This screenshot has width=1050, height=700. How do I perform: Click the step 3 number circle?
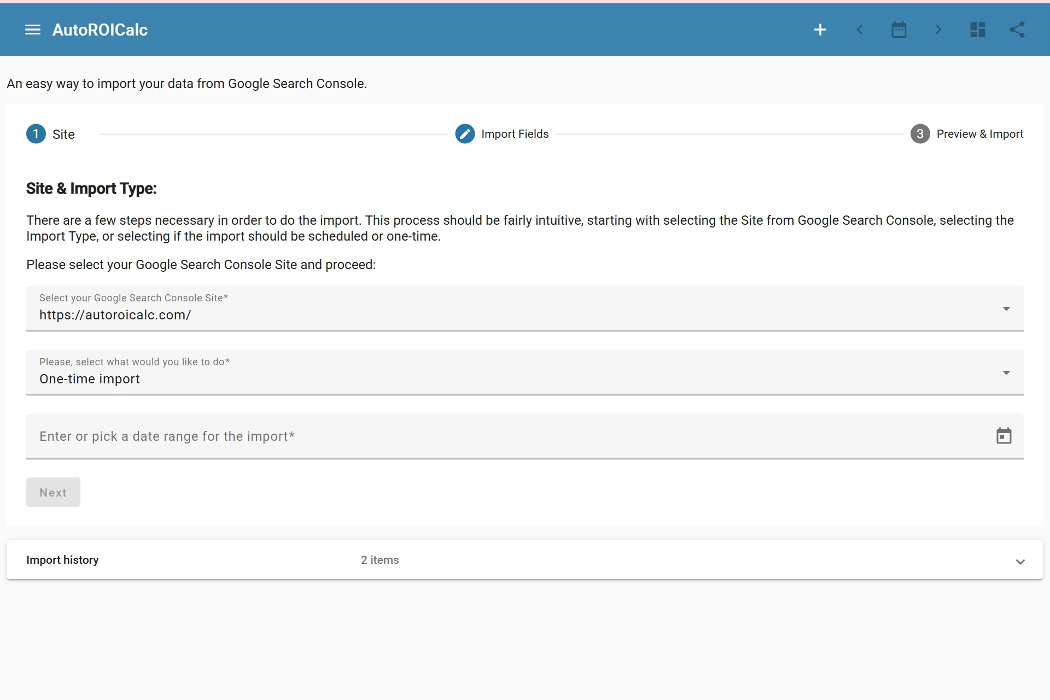920,134
